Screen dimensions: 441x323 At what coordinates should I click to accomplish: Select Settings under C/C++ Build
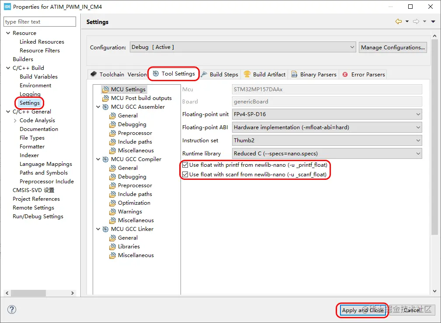point(30,103)
